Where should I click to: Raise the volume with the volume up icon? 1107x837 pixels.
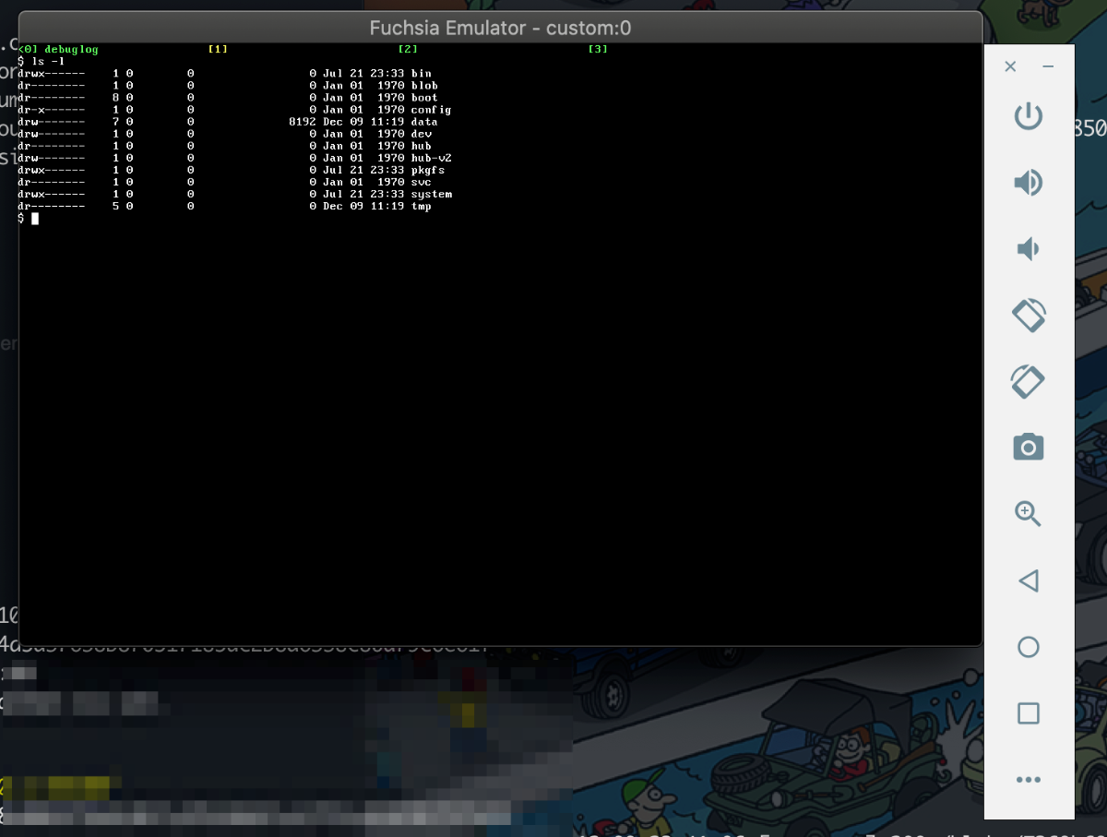click(x=1028, y=183)
